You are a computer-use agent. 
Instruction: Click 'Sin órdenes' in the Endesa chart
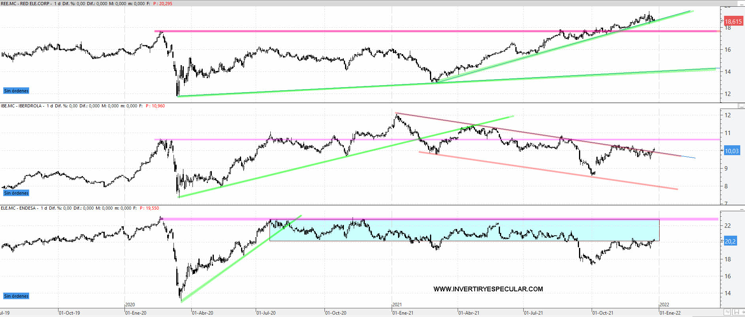click(16, 296)
